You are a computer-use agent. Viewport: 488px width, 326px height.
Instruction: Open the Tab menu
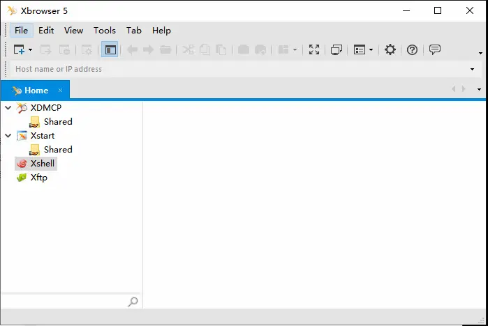point(134,31)
